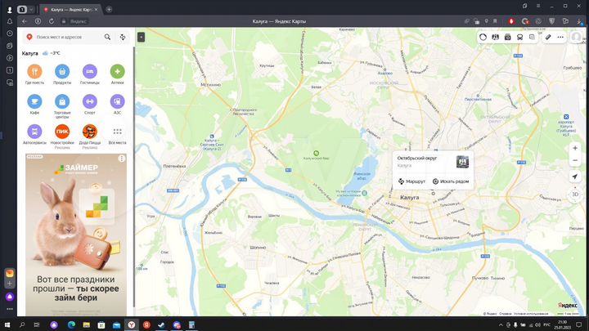This screenshot has height=331, width=589.
Task: Open Microsoft Edge from the taskbar
Action: click(x=71, y=325)
